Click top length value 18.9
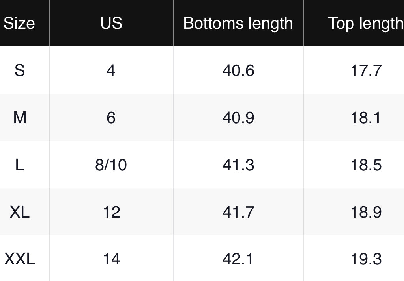The image size is (404, 281). coord(366,212)
